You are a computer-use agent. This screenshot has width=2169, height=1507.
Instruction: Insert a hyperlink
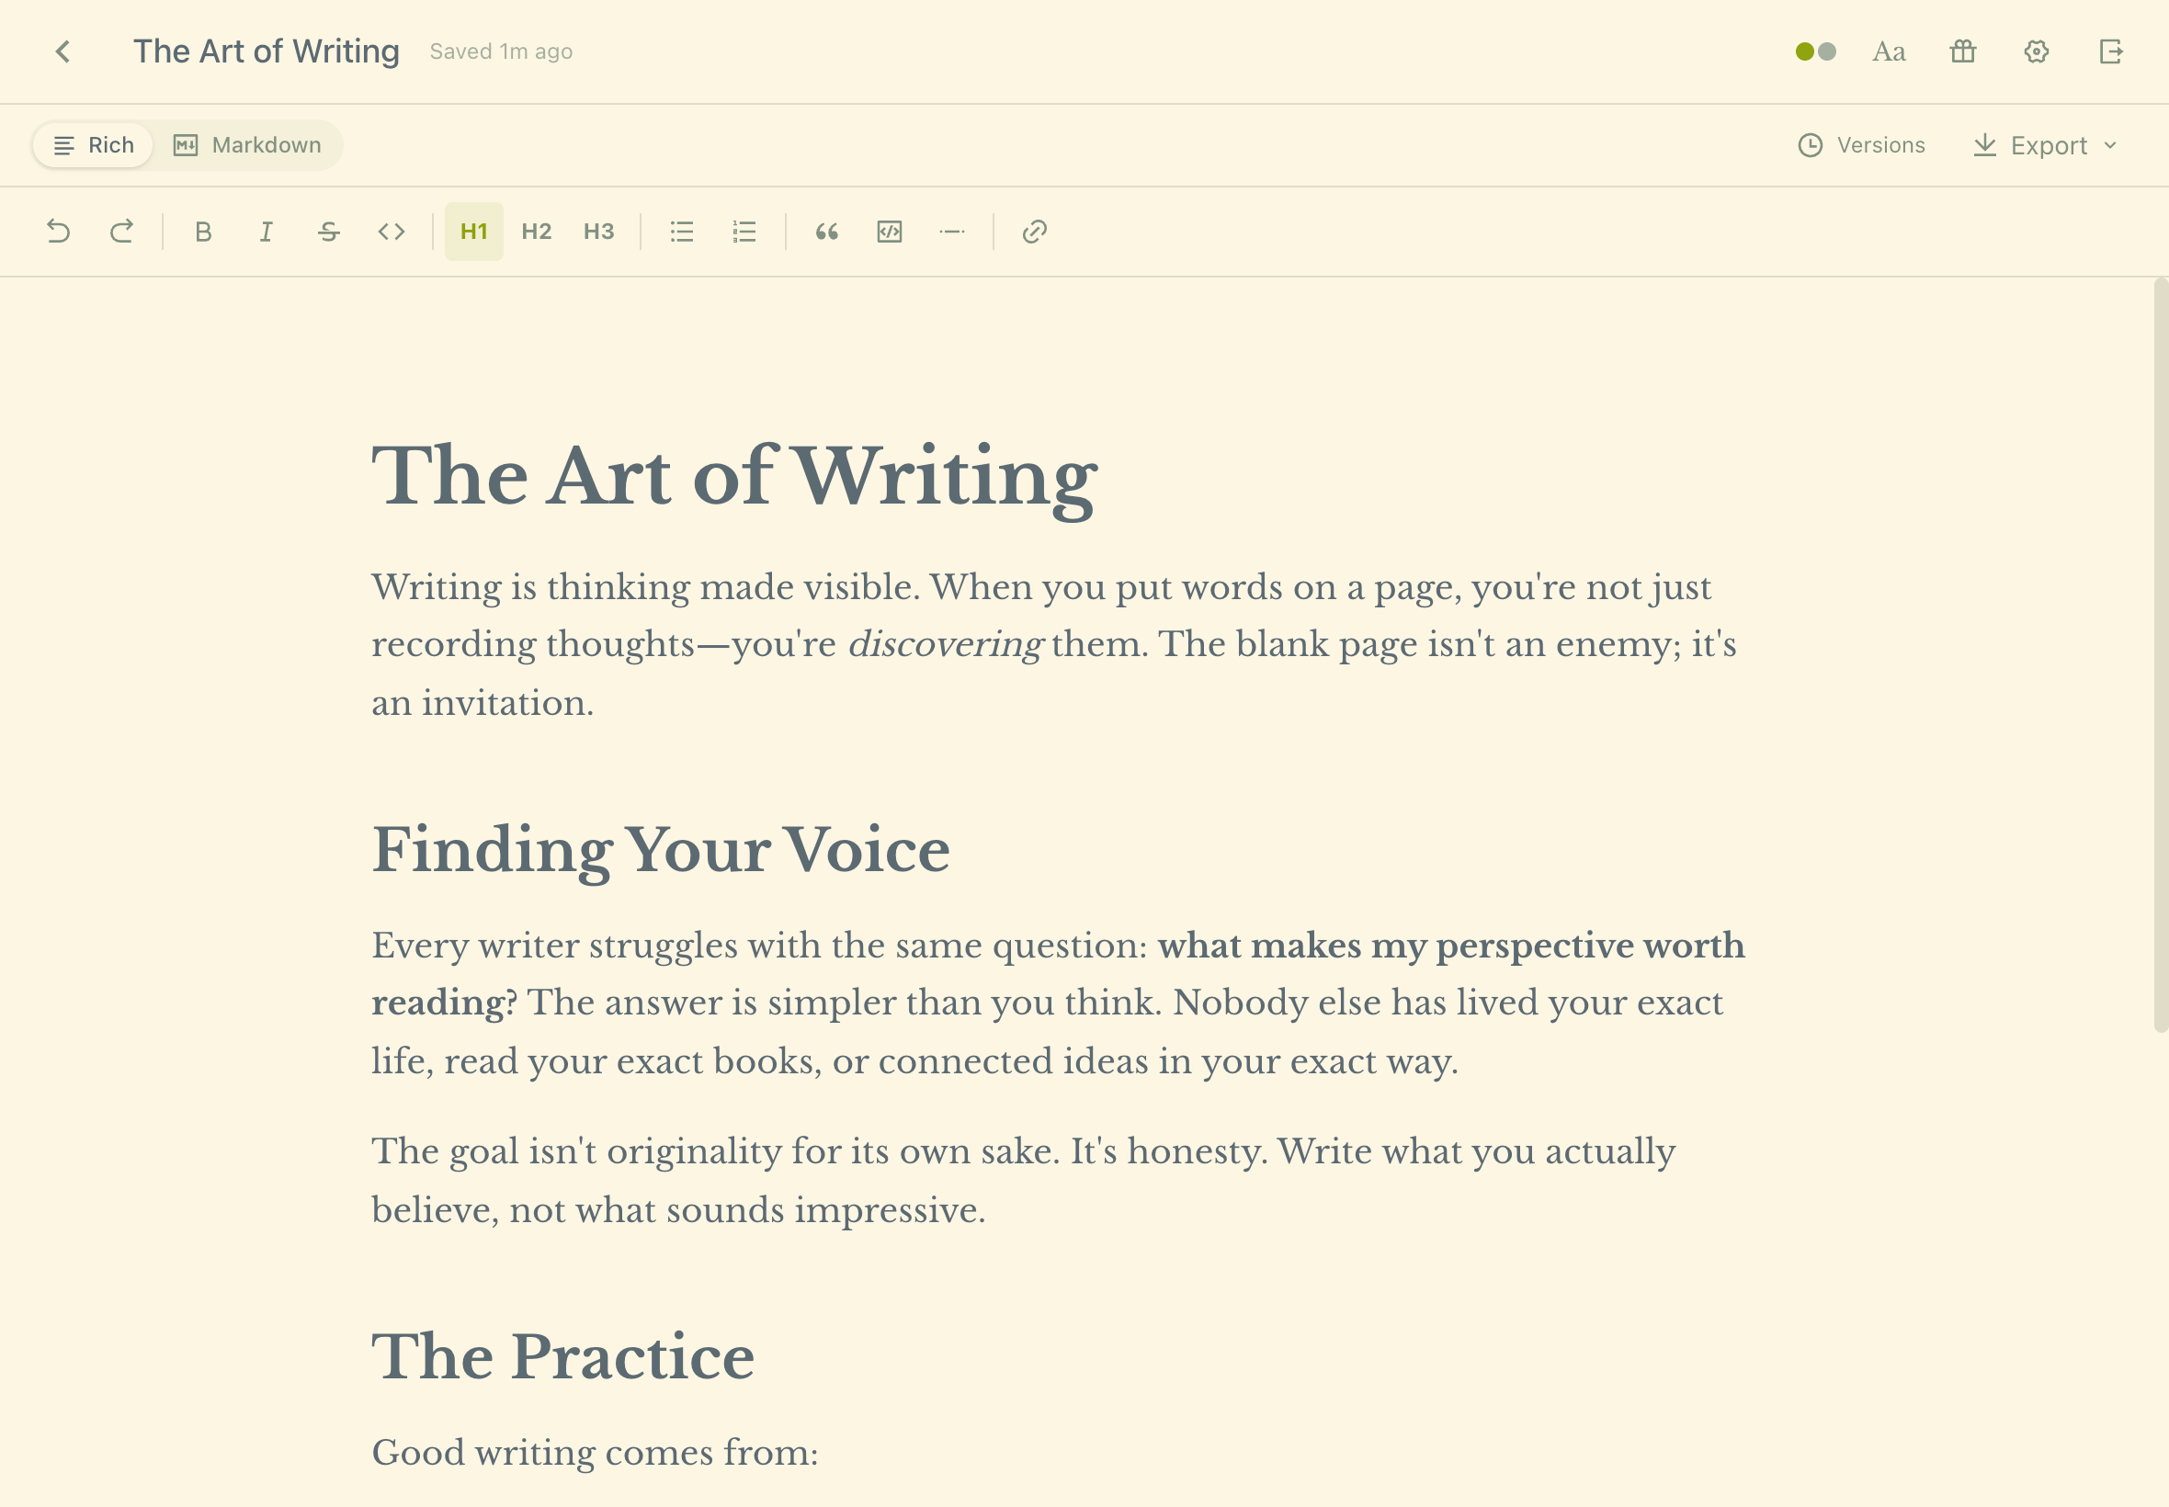1033,232
